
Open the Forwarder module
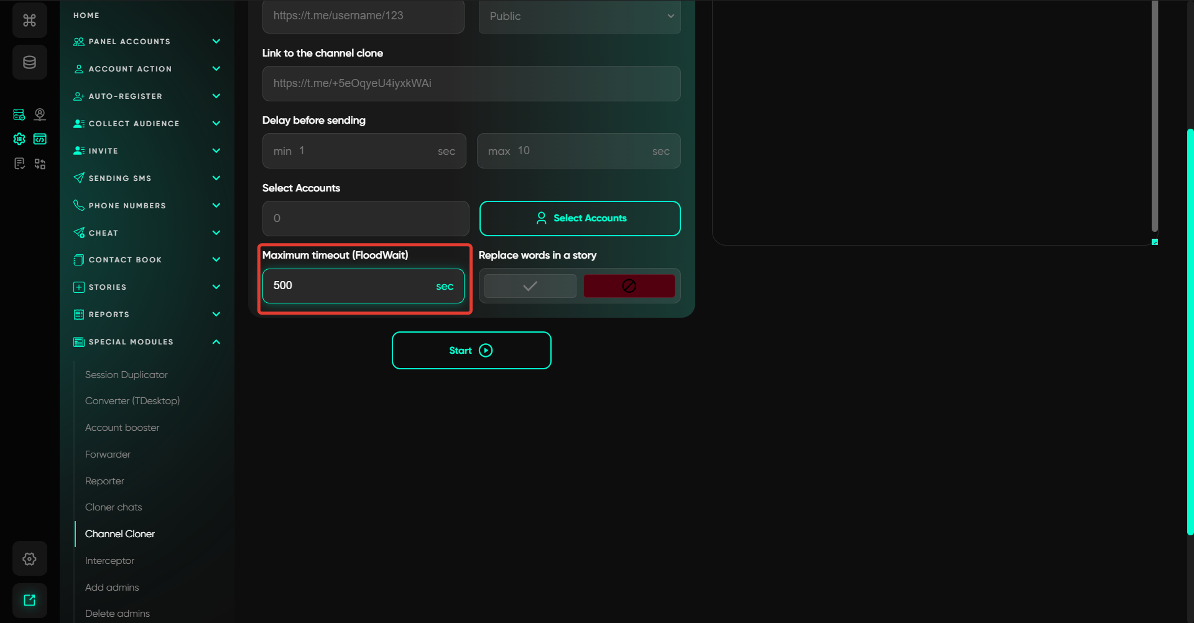point(108,455)
